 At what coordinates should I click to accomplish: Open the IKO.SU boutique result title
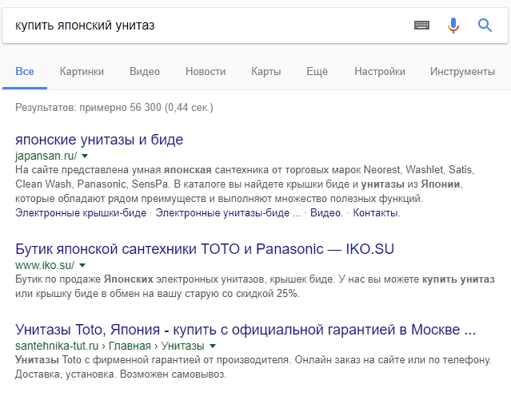click(205, 249)
